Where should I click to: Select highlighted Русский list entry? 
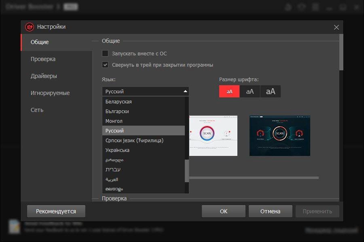pos(144,131)
